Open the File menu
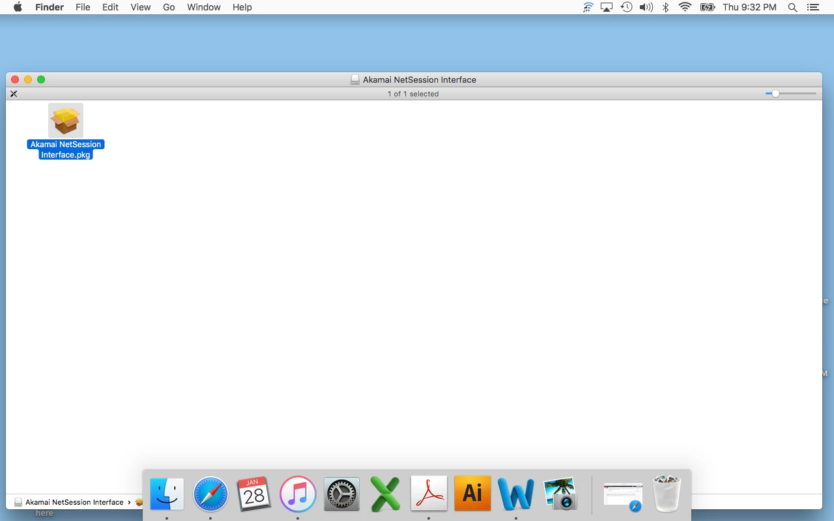834x521 pixels. [x=83, y=7]
